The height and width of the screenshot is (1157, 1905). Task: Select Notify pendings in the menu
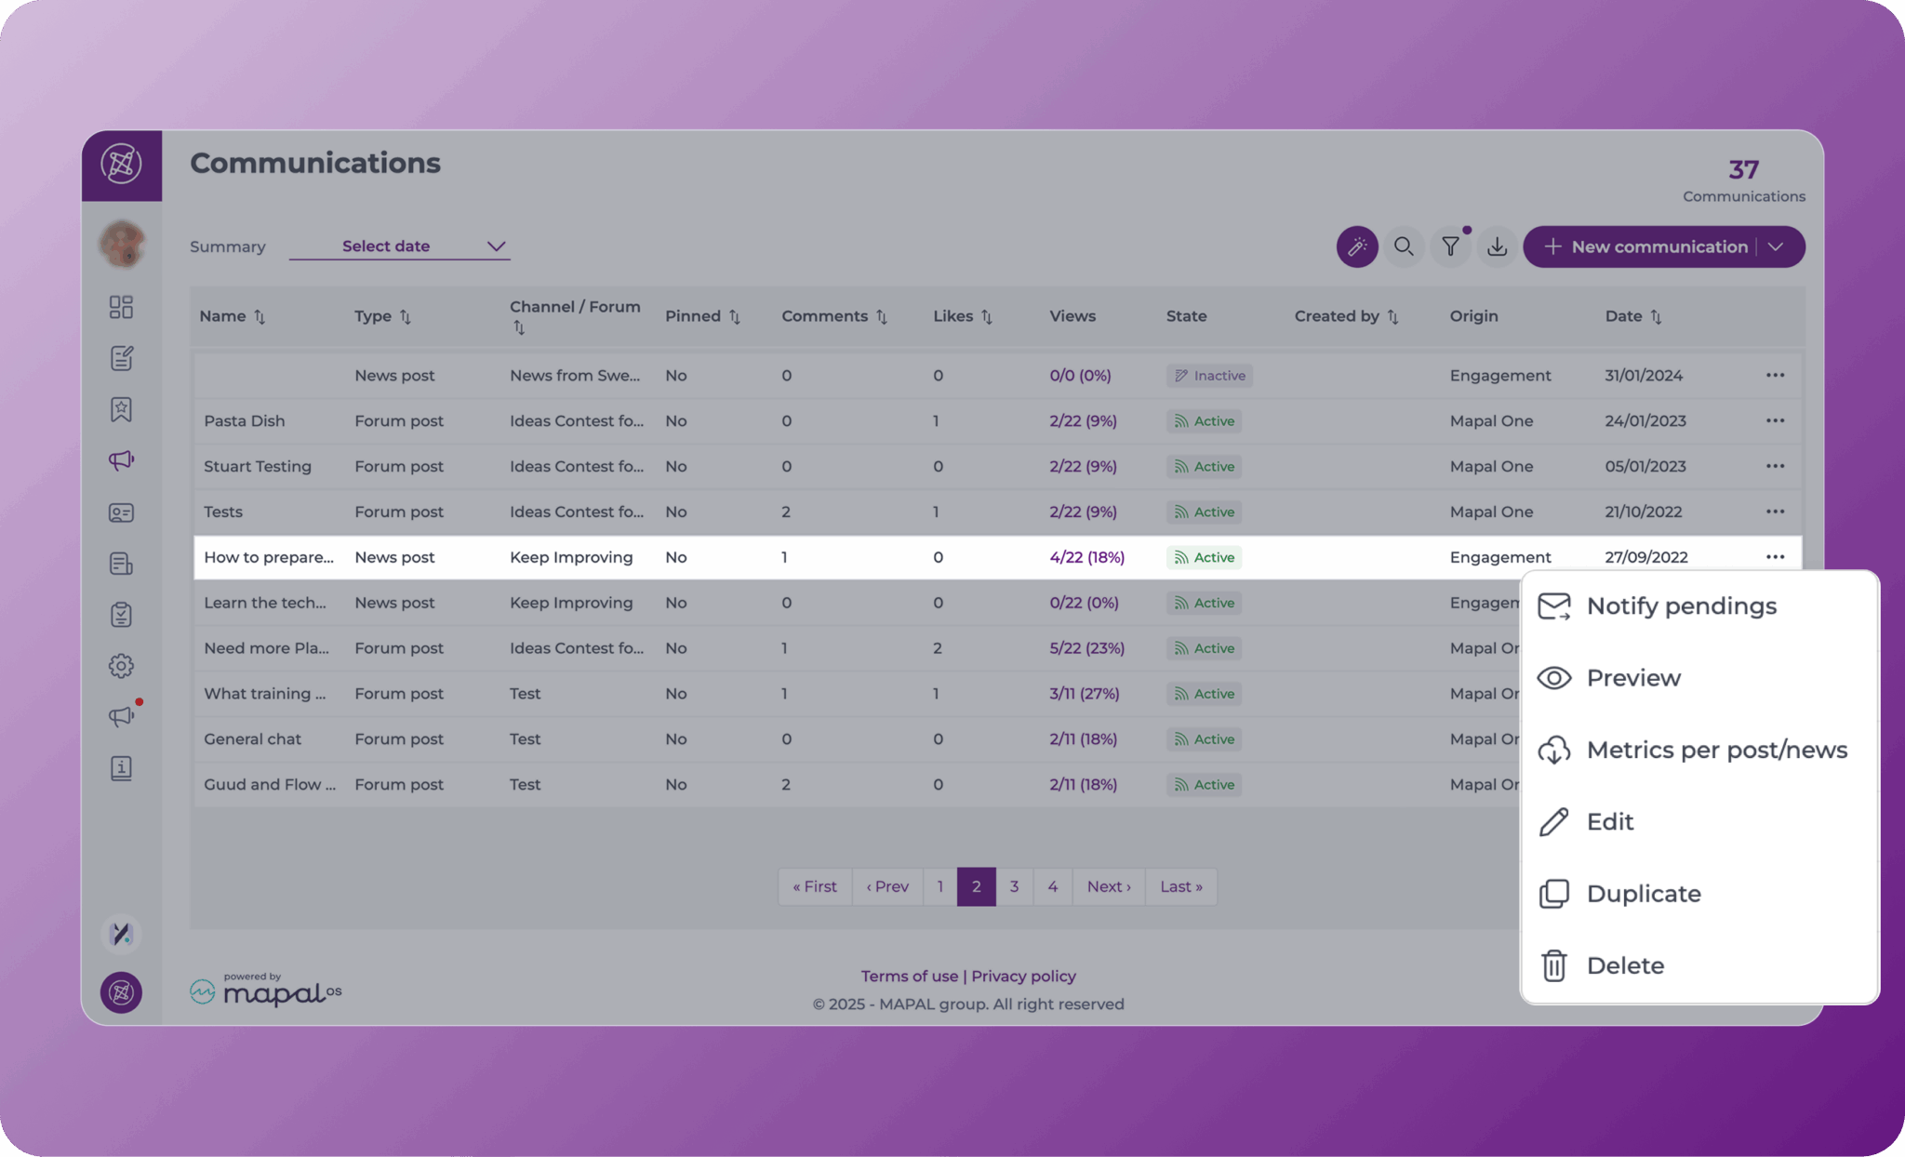point(1680,606)
